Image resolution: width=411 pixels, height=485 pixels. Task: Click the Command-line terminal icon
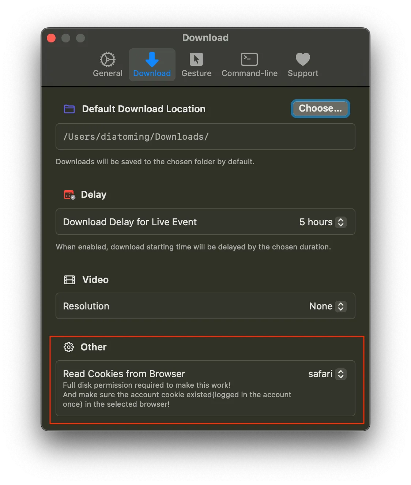249,59
